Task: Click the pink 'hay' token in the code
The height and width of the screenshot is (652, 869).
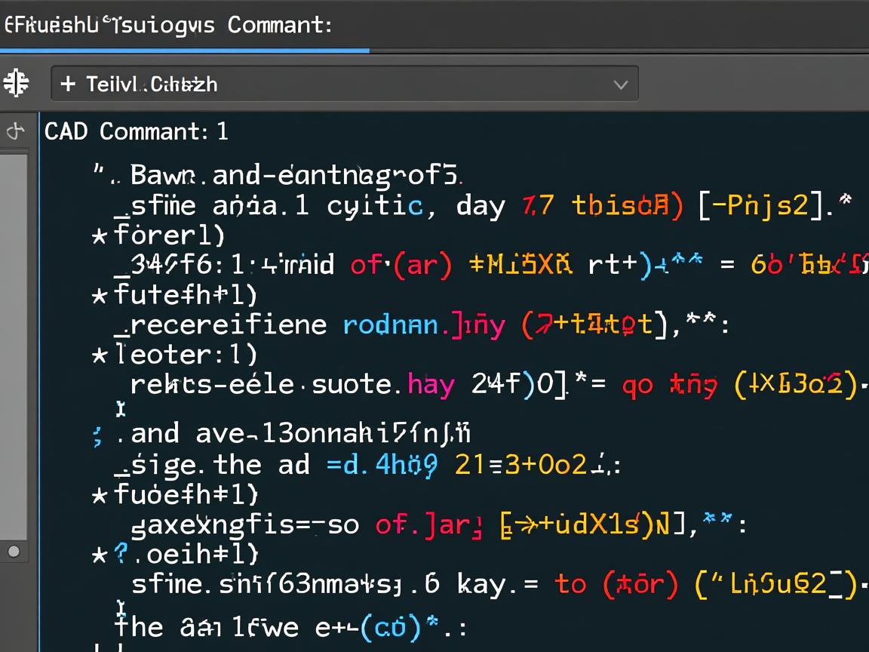Action: (x=431, y=385)
